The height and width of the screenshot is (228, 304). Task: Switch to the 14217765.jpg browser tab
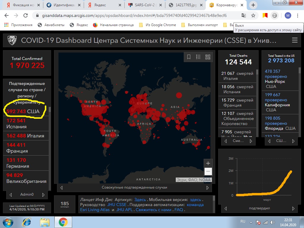(x=186, y=5)
